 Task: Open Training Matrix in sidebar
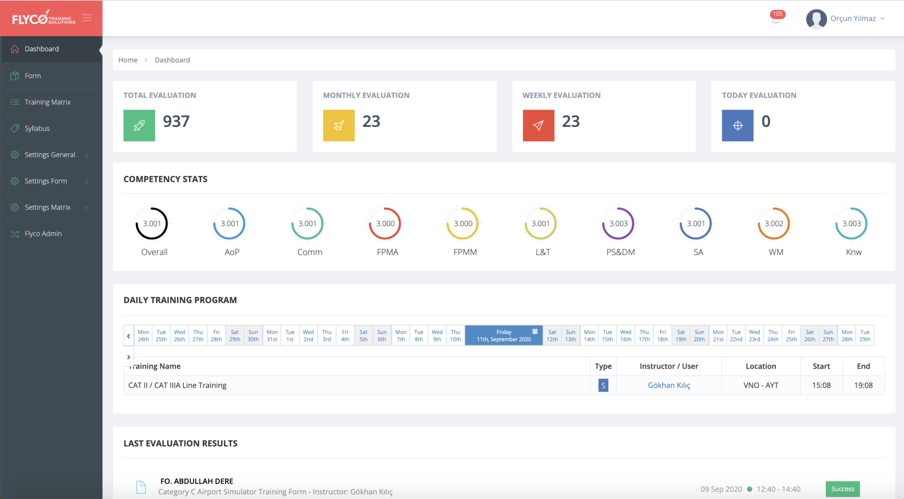48,102
